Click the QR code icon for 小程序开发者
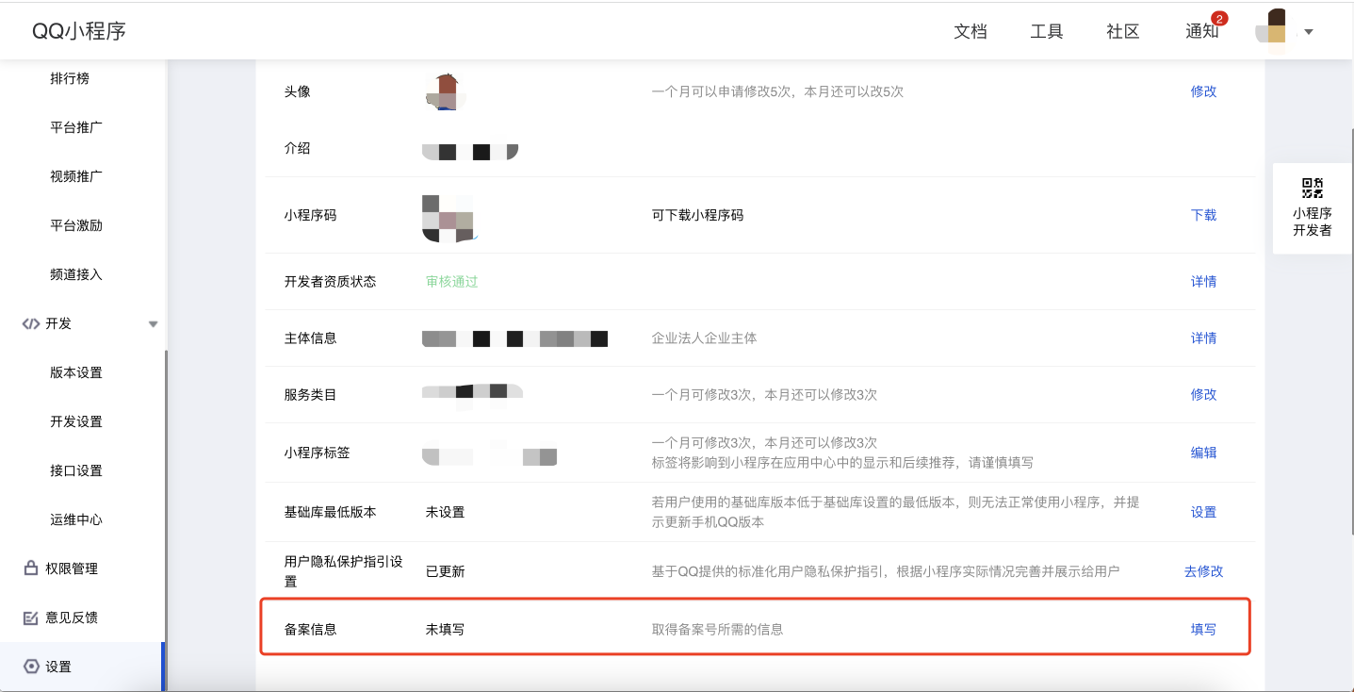1354x692 pixels. 1312,188
